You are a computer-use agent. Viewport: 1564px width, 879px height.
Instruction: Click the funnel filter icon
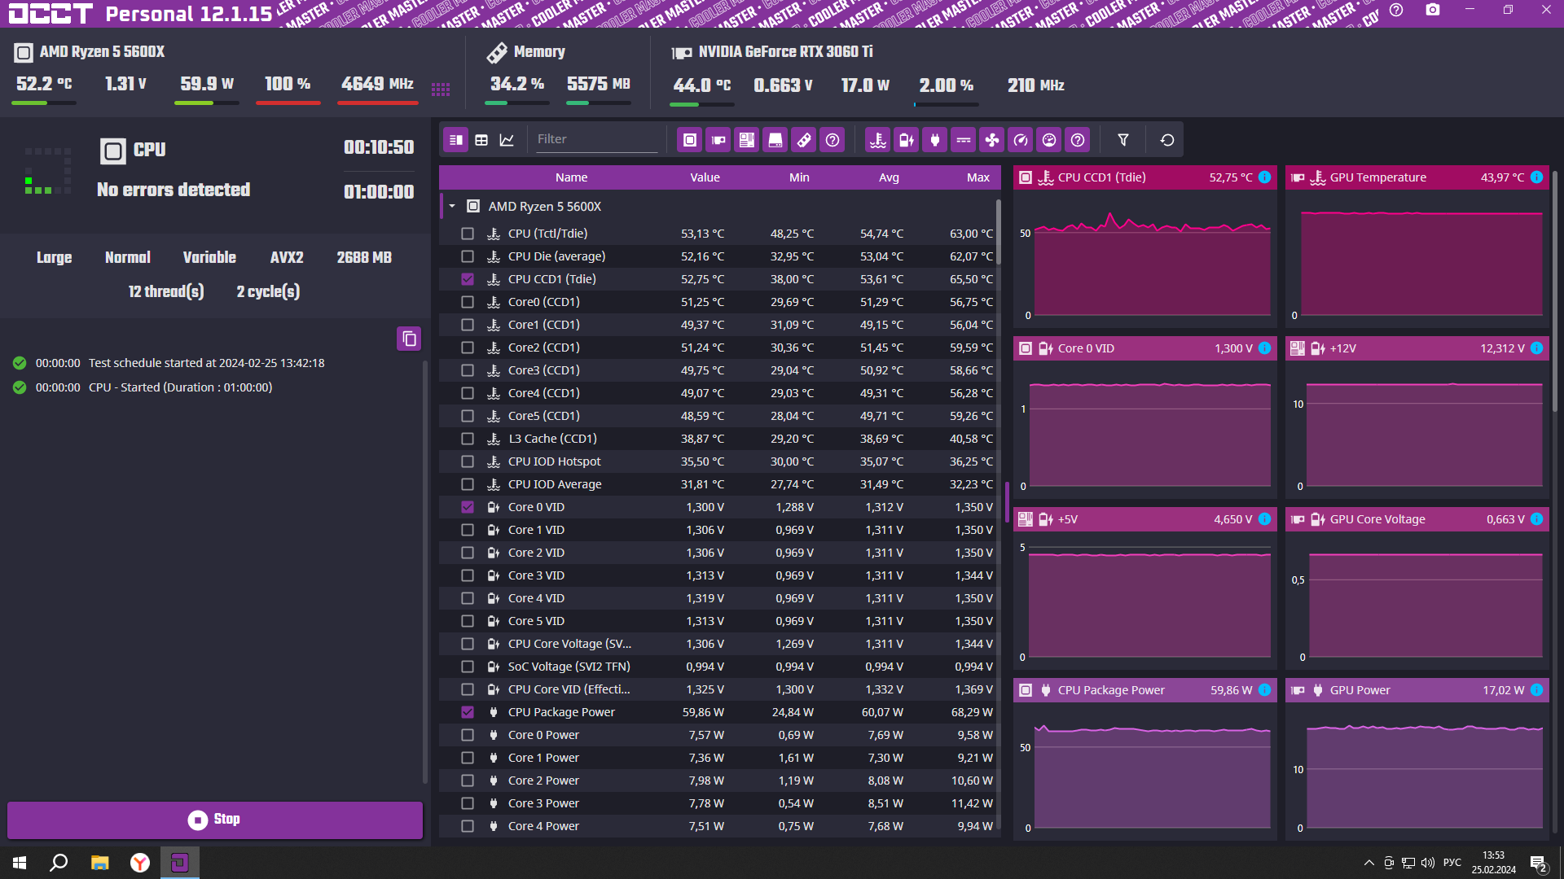[1123, 140]
